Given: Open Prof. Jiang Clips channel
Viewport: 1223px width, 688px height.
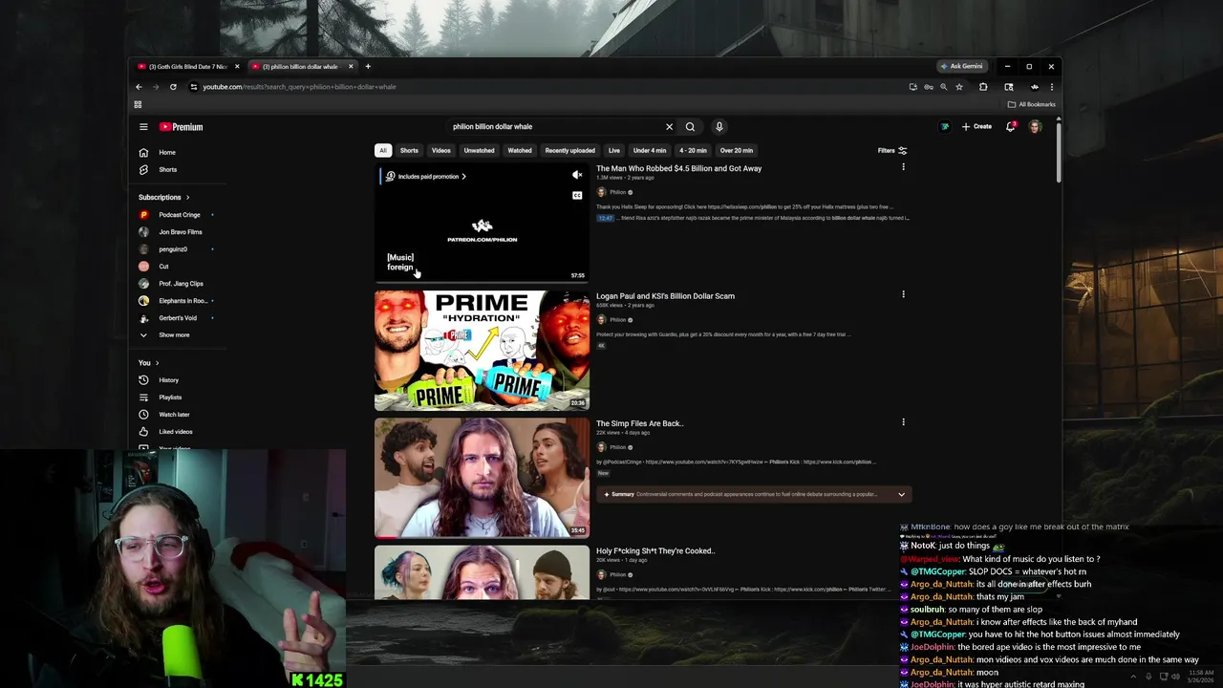Looking at the screenshot, I should tap(181, 284).
